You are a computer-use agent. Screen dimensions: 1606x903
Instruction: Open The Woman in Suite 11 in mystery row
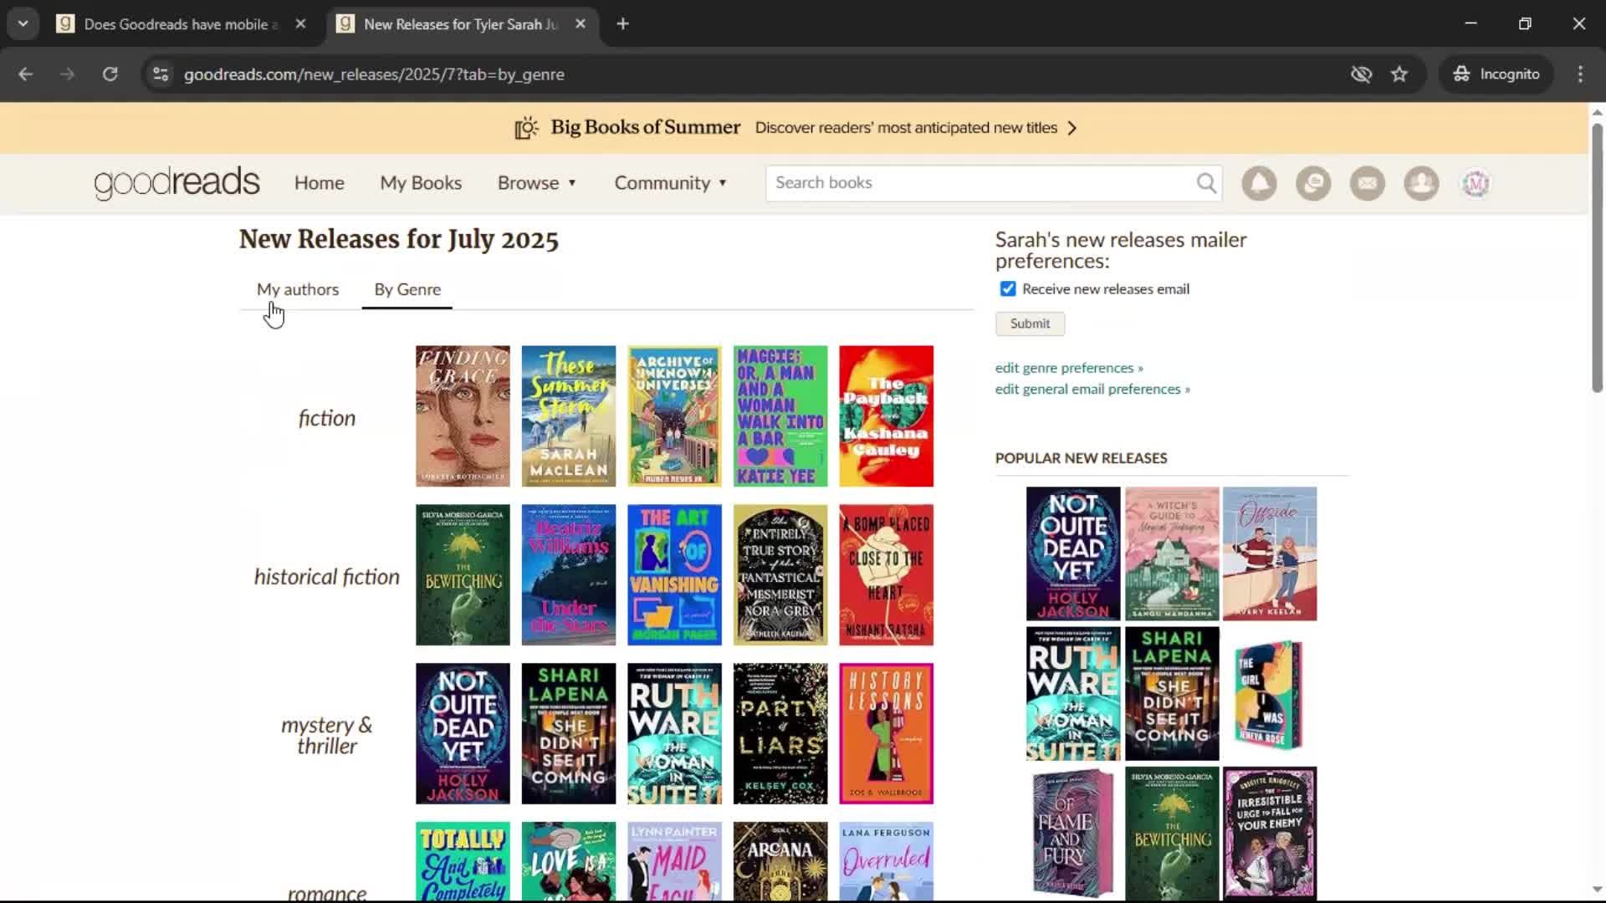click(x=674, y=734)
